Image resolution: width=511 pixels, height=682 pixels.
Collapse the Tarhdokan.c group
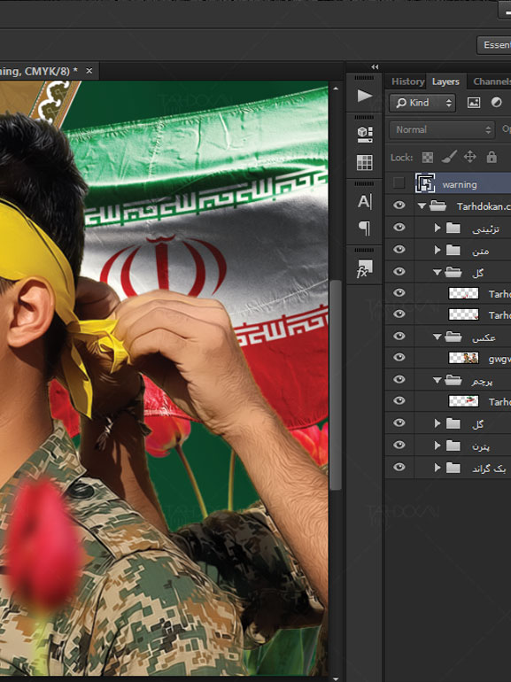click(x=422, y=206)
